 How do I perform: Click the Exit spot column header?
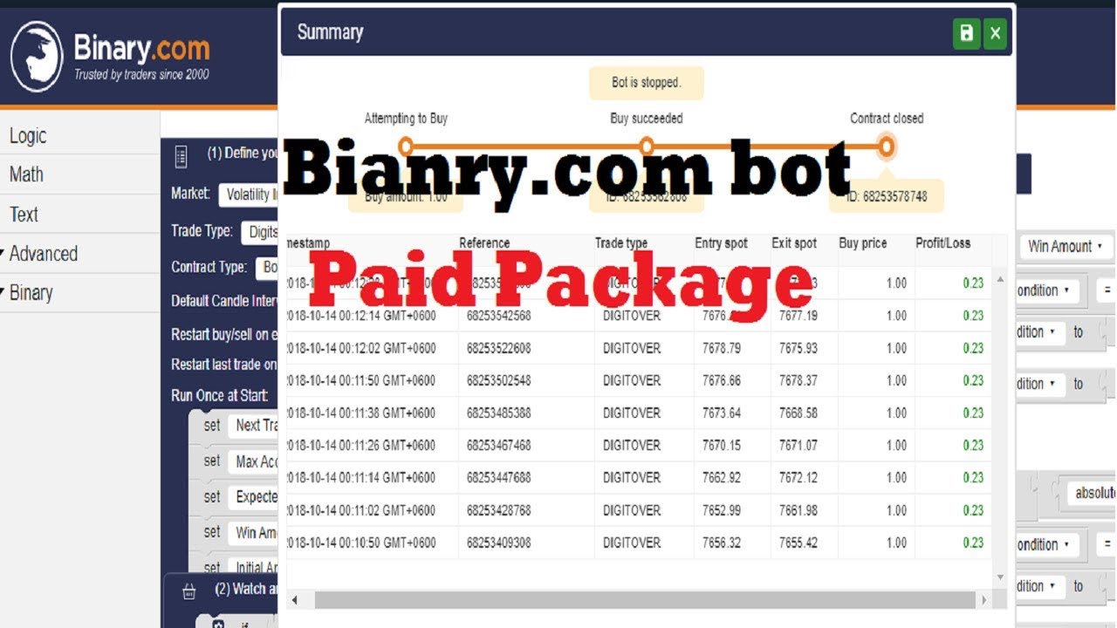794,243
